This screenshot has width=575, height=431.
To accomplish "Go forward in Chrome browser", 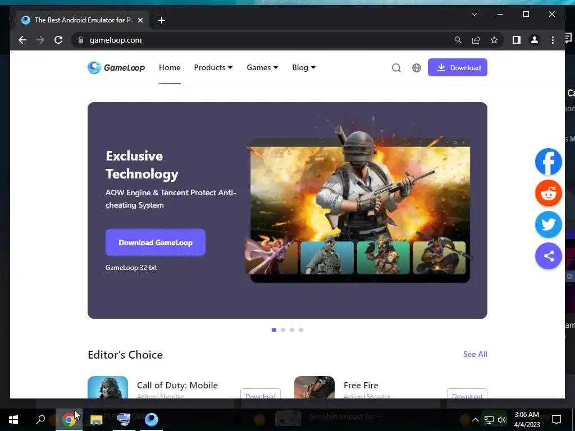I will click(x=40, y=40).
